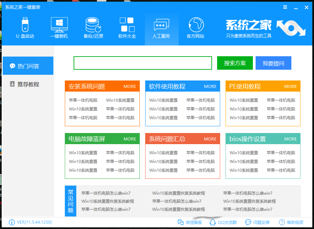Select the U盘启动 USB boot icon
Image resolution: width=314 pixels, height=229 pixels.
pyautogui.click(x=25, y=27)
